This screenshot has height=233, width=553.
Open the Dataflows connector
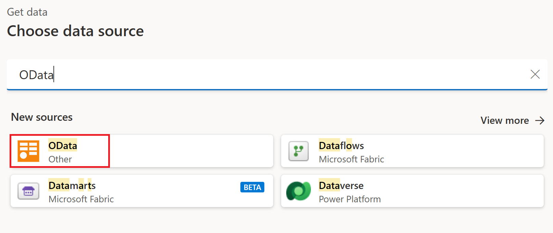411,151
